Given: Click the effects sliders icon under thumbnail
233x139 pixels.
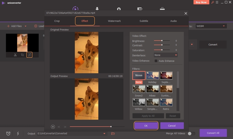Looking at the screenshot, I should point(29,55).
